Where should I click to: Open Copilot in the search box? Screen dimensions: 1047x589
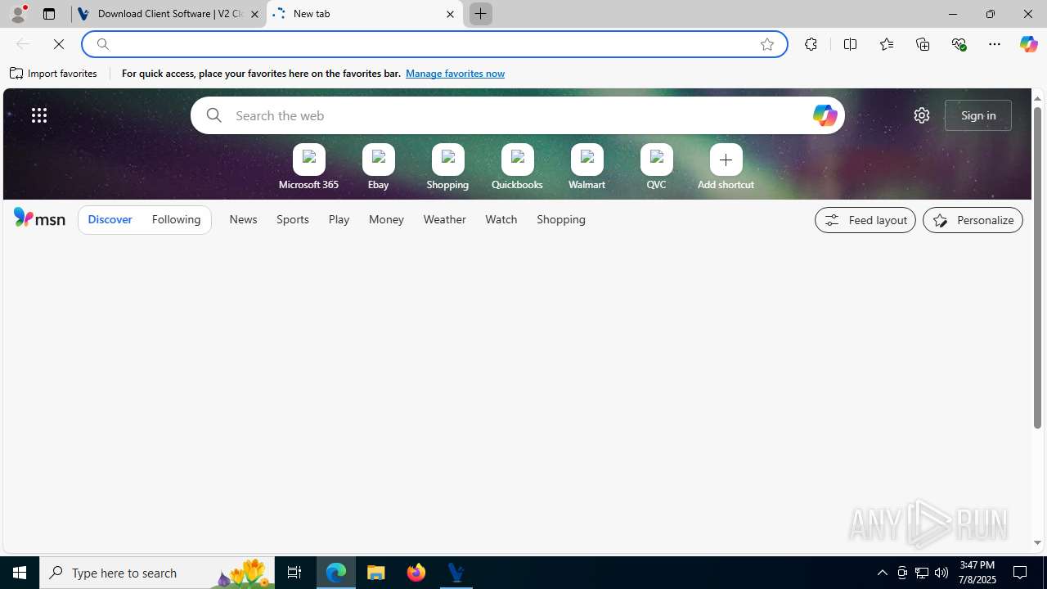tap(825, 115)
